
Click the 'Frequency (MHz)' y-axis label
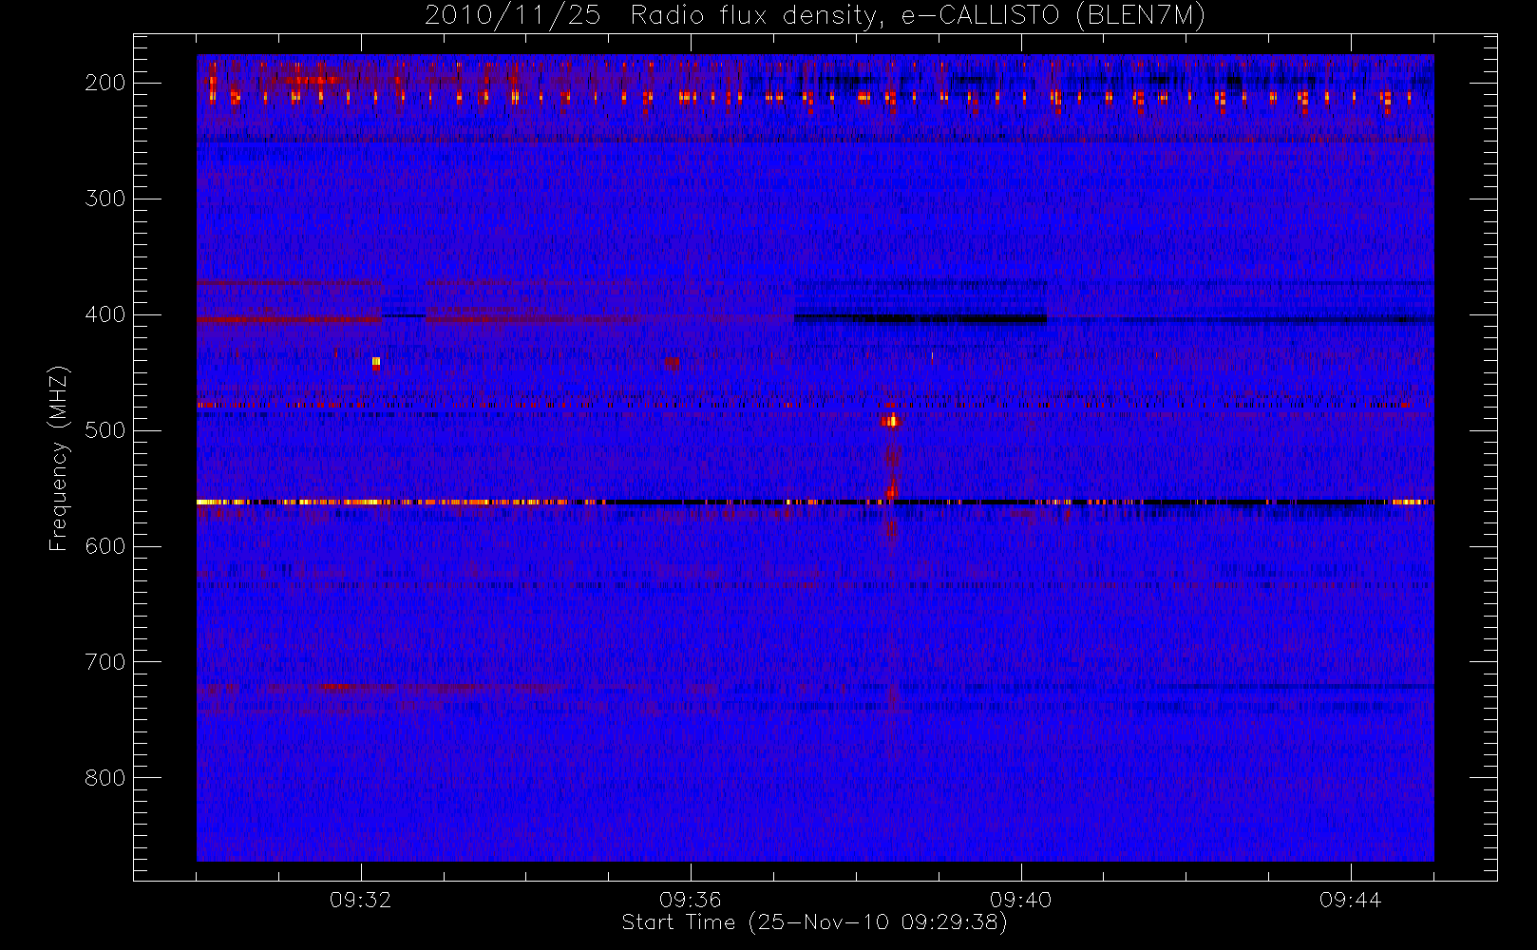click(59, 458)
